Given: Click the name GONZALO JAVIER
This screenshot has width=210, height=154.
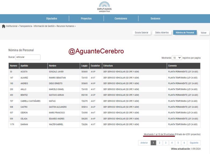Looking at the screenshot, I should [56, 72].
